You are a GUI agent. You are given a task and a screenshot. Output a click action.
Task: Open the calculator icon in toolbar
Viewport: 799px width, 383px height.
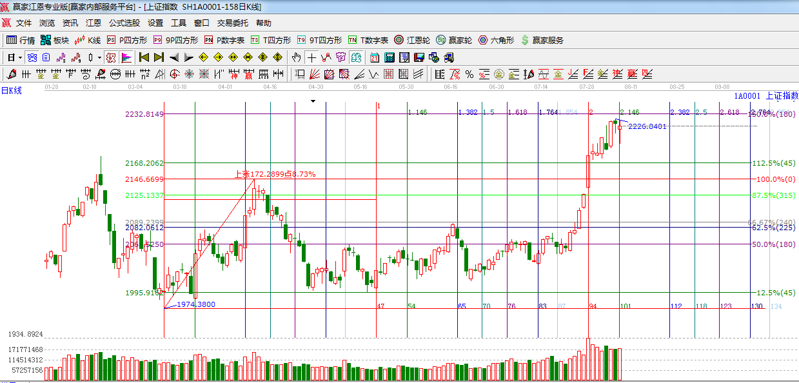pos(390,57)
